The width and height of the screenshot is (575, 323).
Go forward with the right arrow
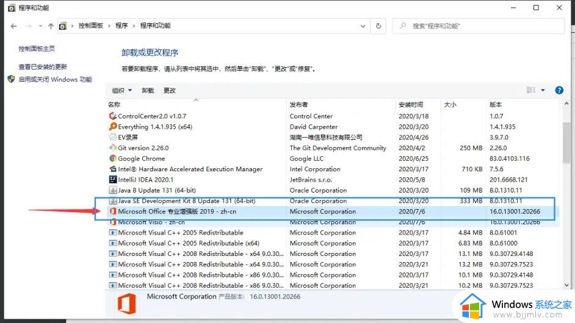click(x=29, y=26)
